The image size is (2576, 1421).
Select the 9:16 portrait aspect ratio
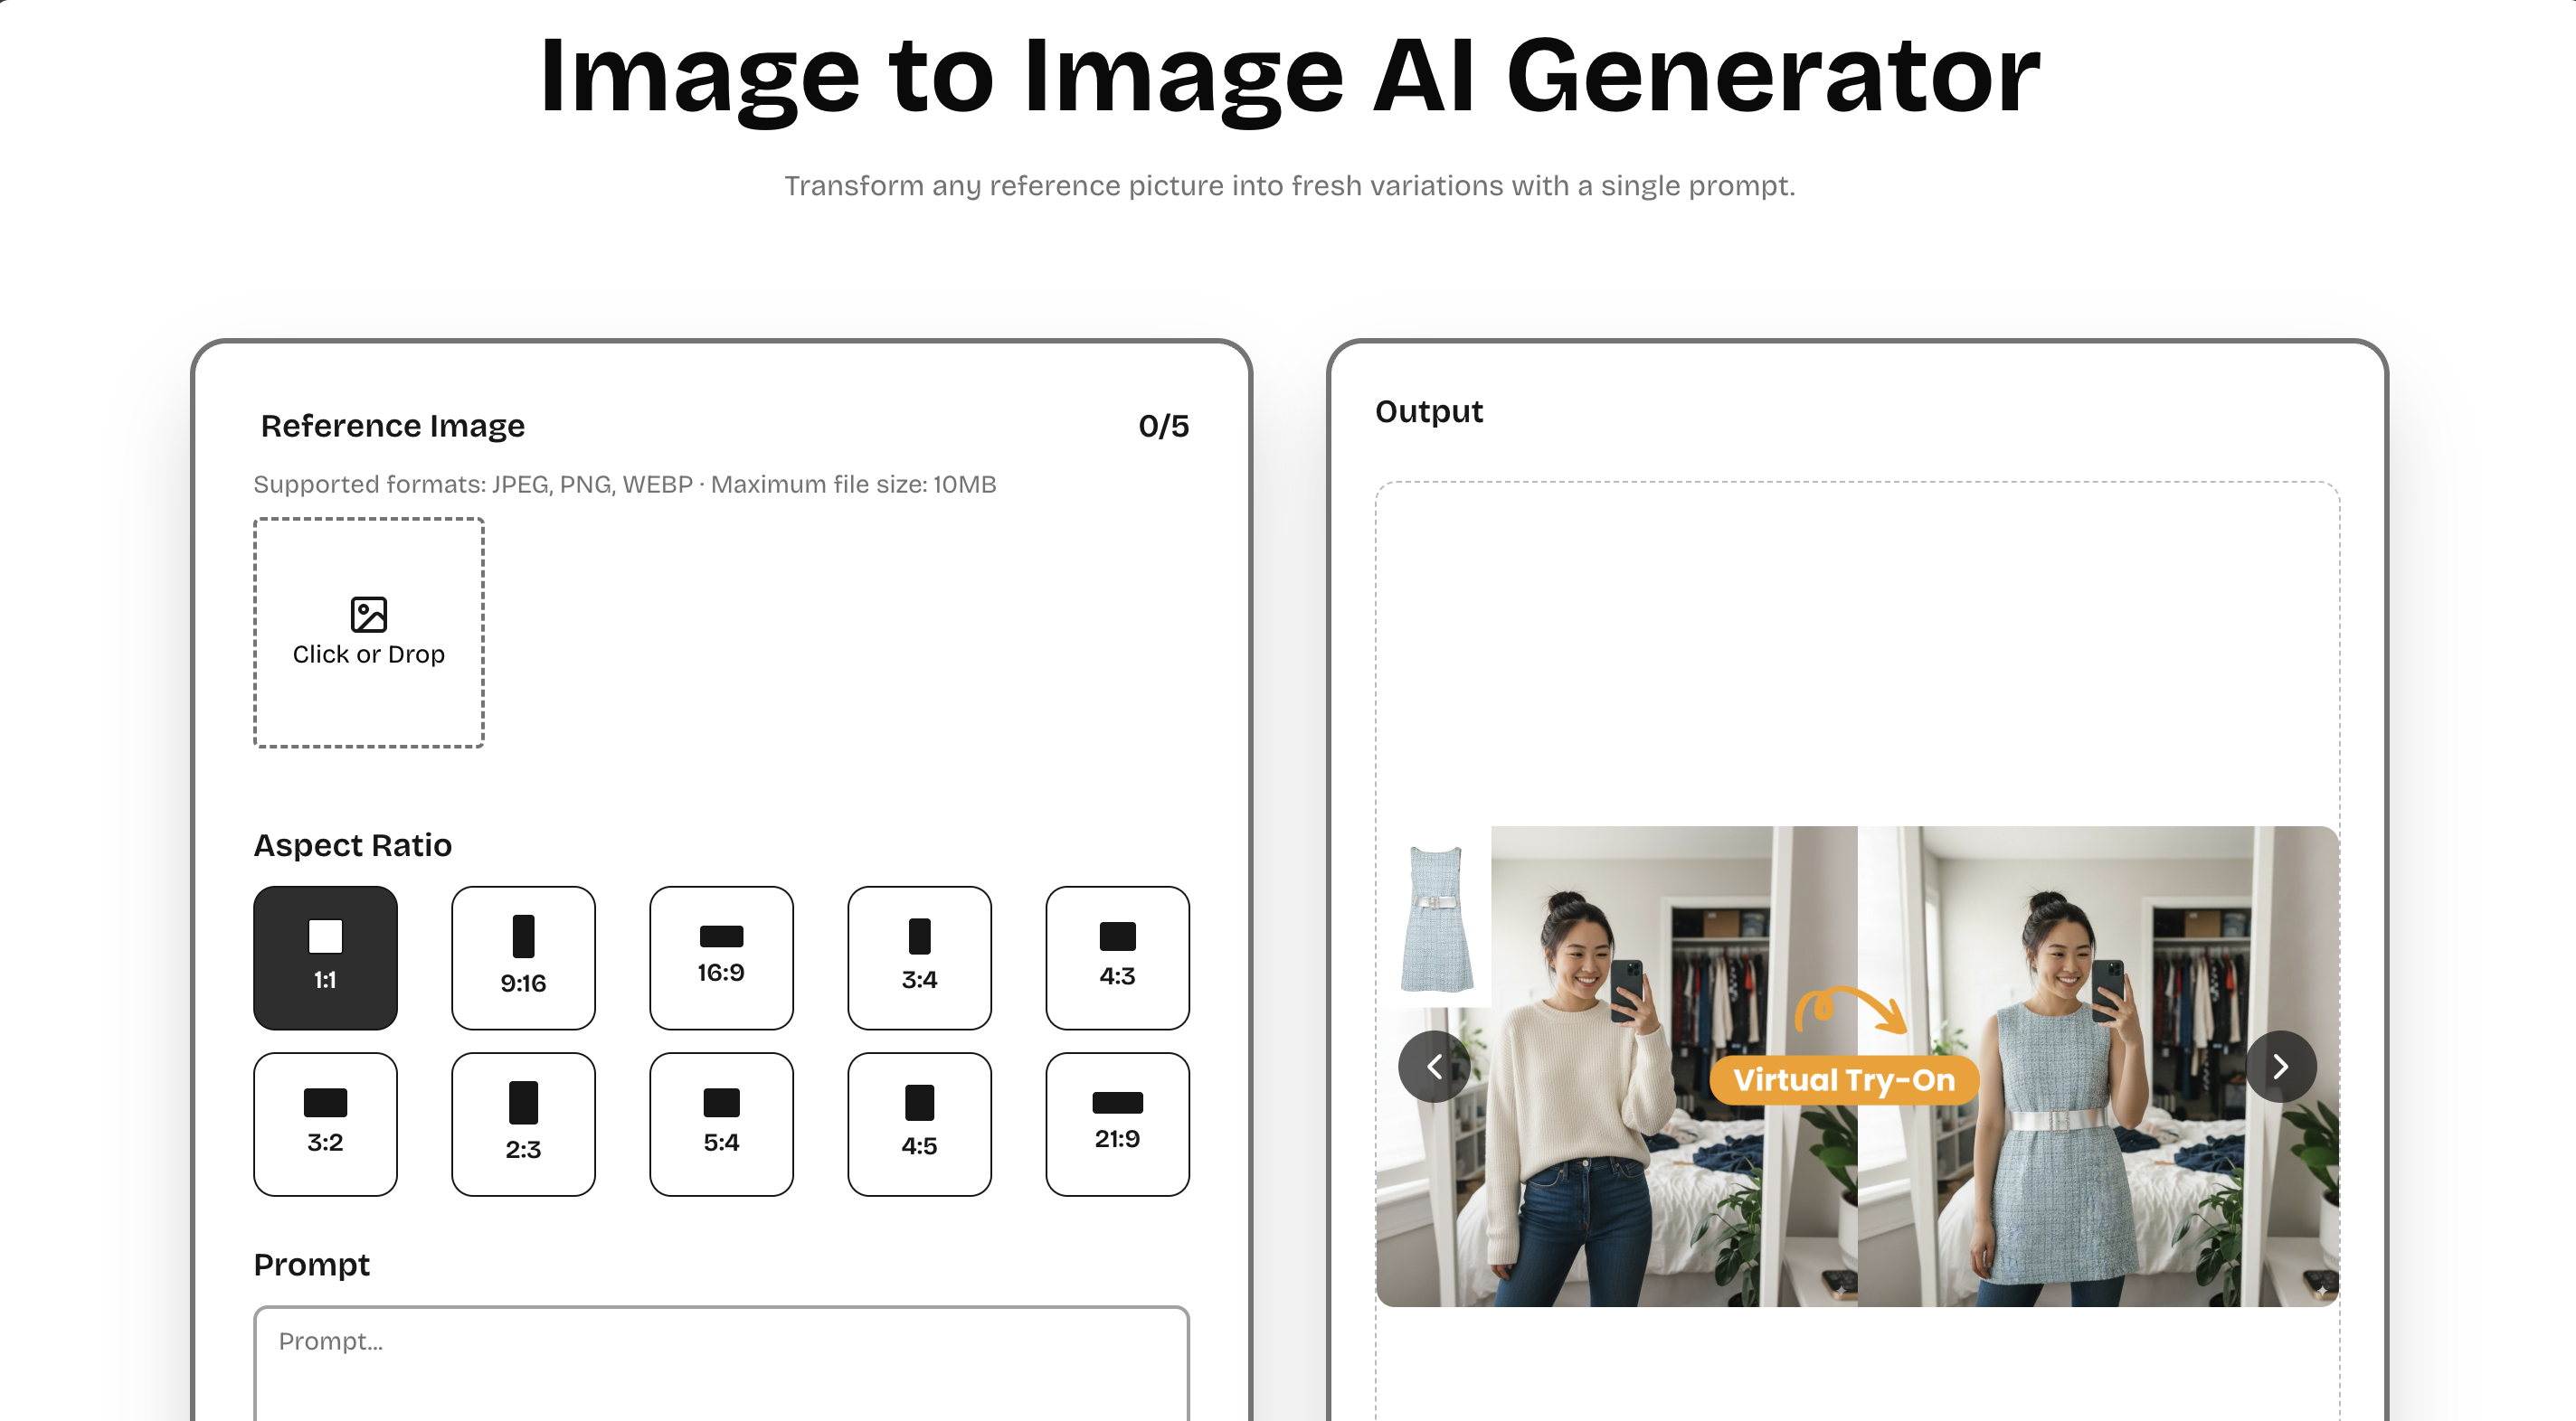pos(523,956)
